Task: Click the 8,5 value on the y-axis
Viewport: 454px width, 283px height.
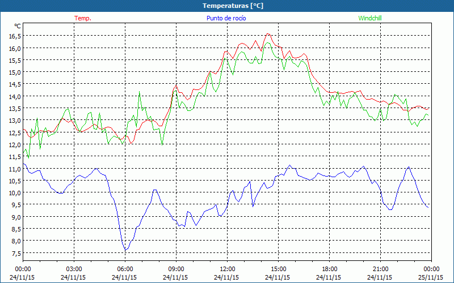Action: (x=16, y=229)
